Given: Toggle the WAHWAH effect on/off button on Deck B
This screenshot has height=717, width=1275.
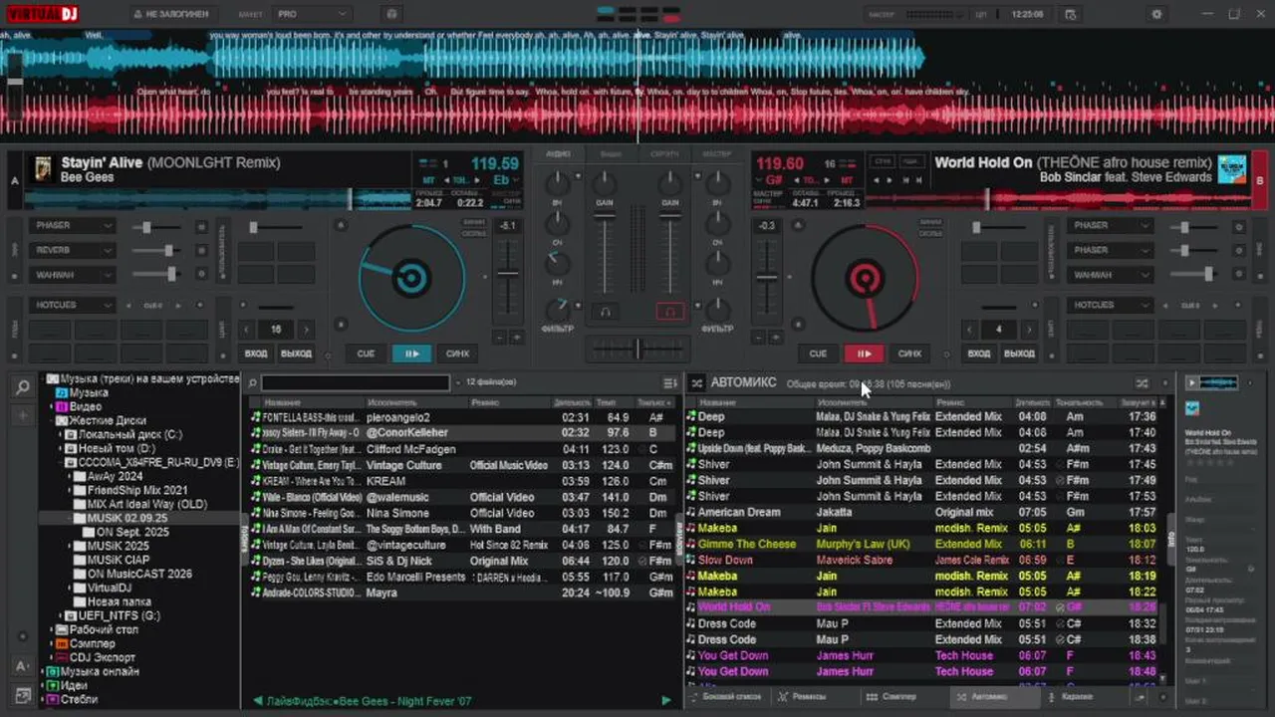Looking at the screenshot, I should tap(1239, 275).
